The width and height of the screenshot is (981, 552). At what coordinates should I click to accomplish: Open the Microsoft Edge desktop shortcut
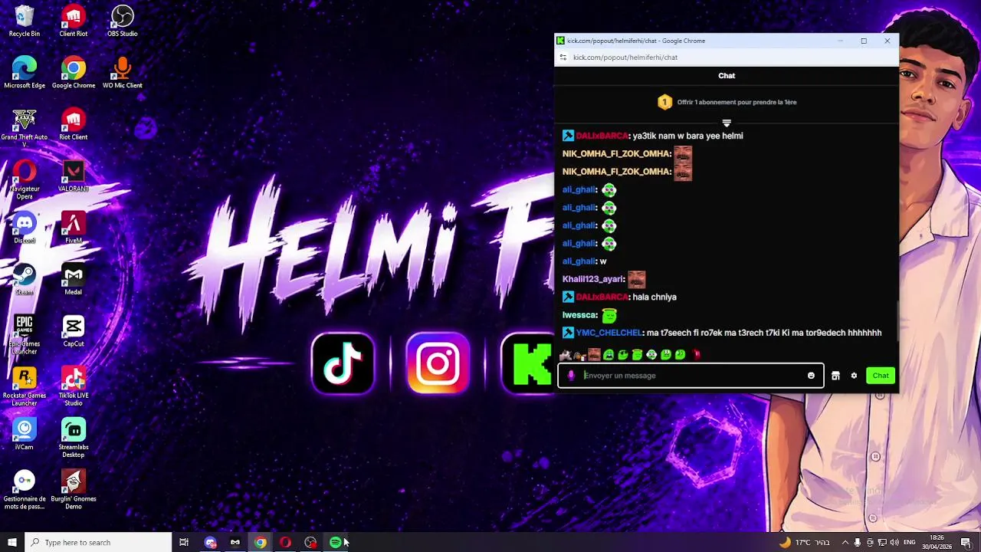coord(25,74)
